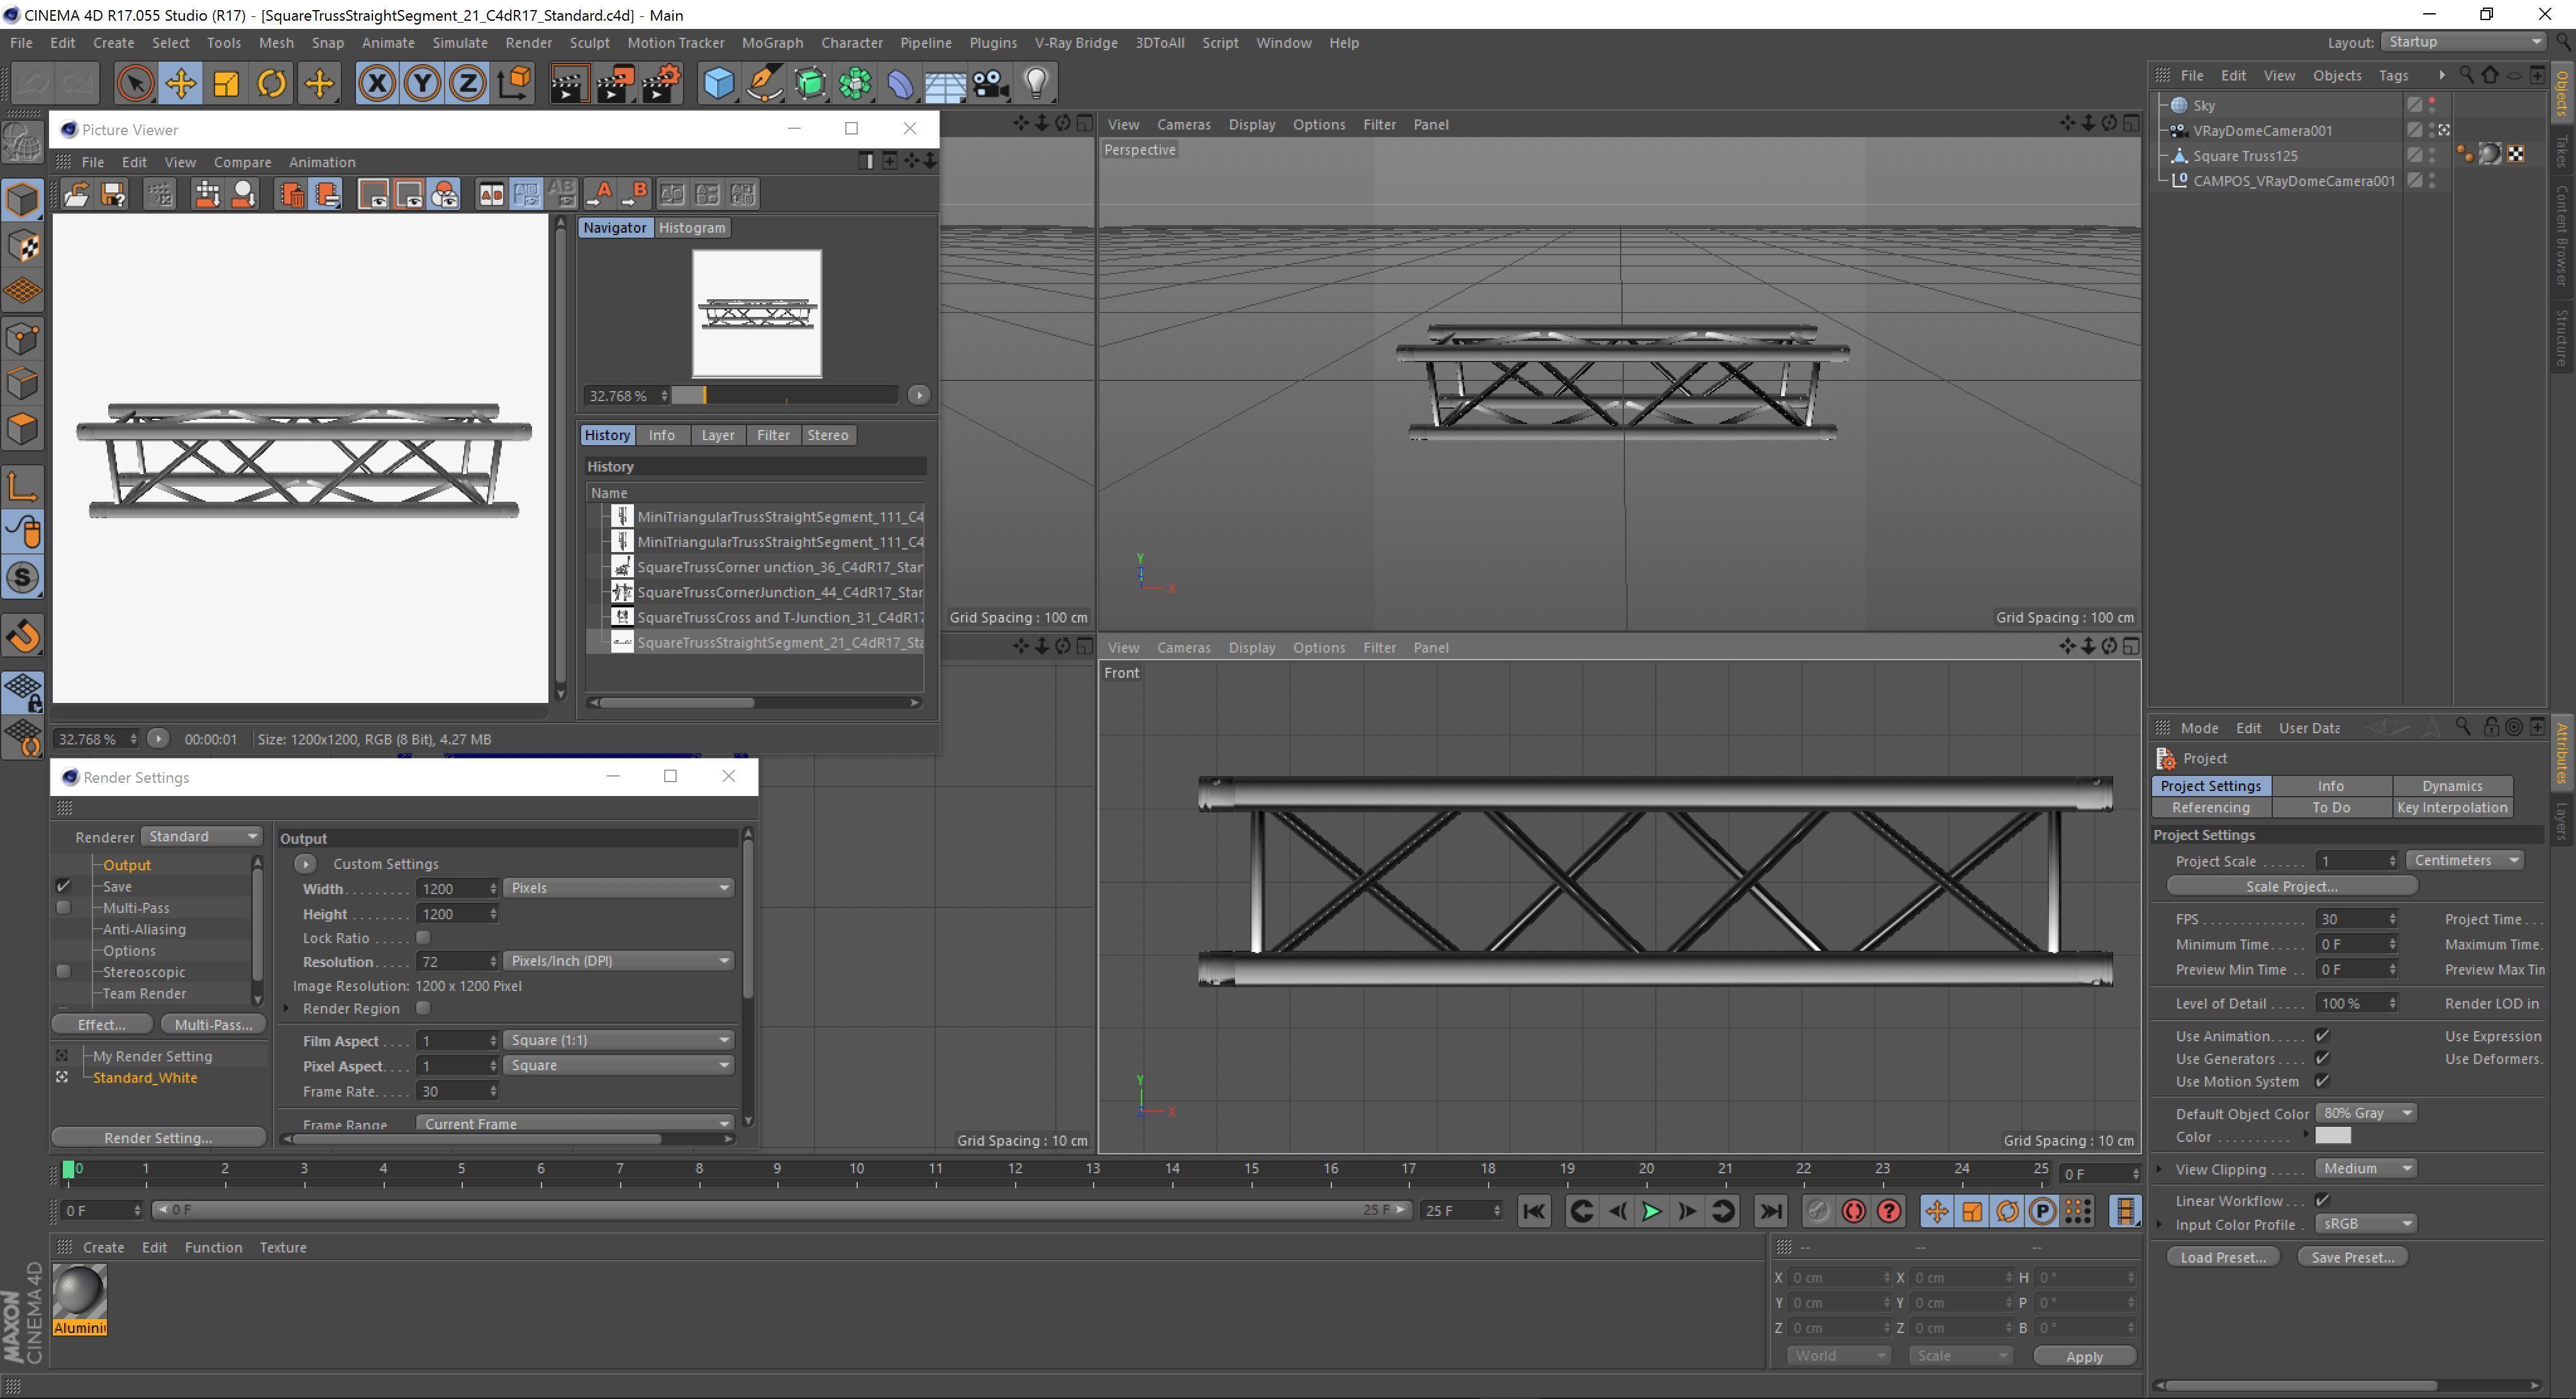The image size is (2576, 1399).
Task: Select the Move tool in main toolbar
Action: [x=180, y=84]
